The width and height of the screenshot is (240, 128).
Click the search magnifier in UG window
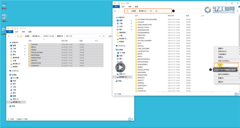(237, 11)
